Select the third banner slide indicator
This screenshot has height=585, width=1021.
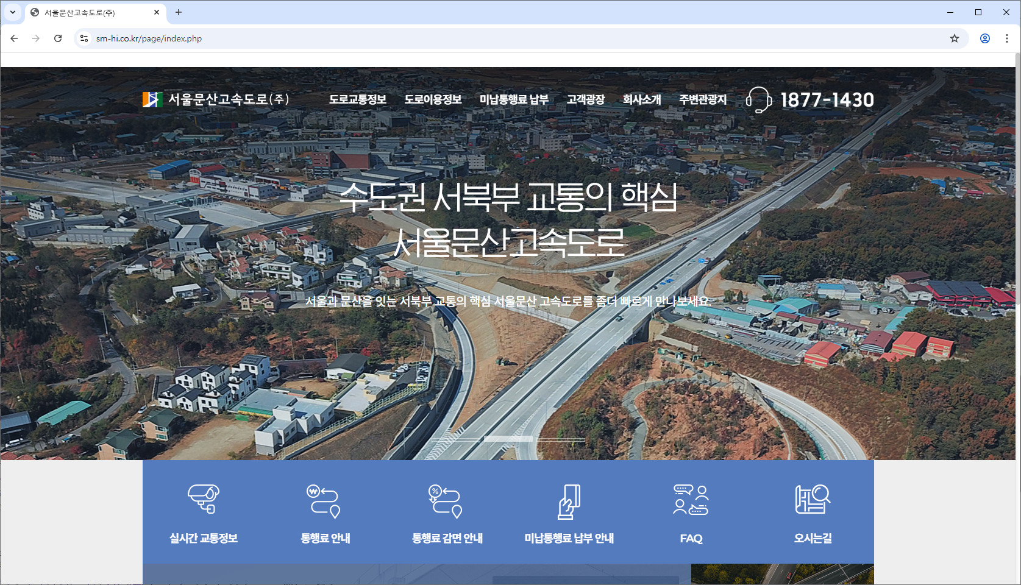point(561,439)
